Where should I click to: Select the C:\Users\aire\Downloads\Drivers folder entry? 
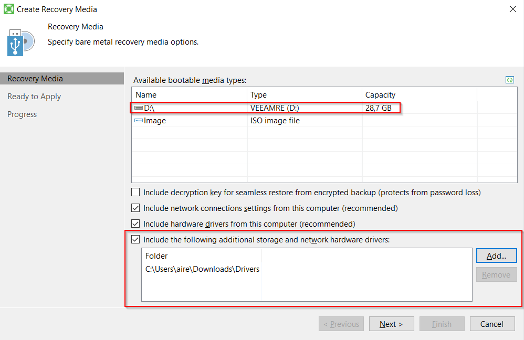[x=202, y=269]
